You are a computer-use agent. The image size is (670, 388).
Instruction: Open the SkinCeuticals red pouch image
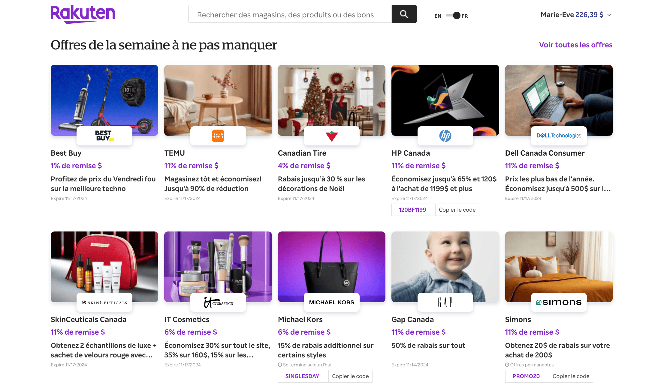coord(104,267)
